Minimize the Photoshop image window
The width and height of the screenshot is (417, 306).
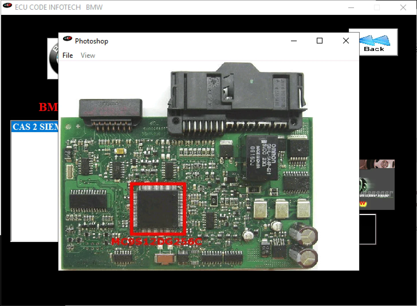coord(294,41)
